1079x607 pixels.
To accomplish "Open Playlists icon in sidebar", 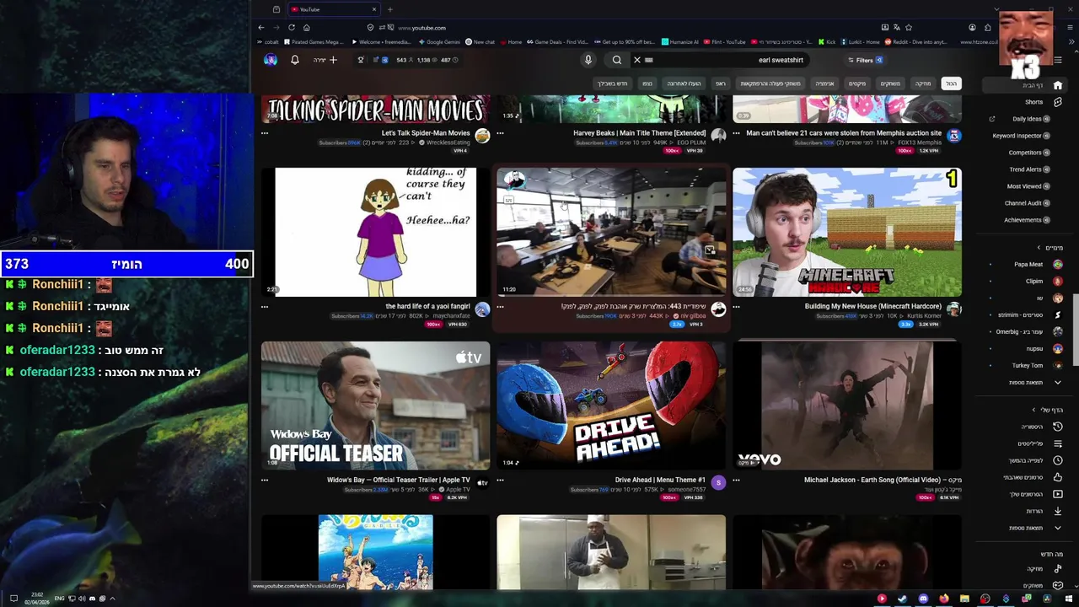I will (x=1058, y=443).
